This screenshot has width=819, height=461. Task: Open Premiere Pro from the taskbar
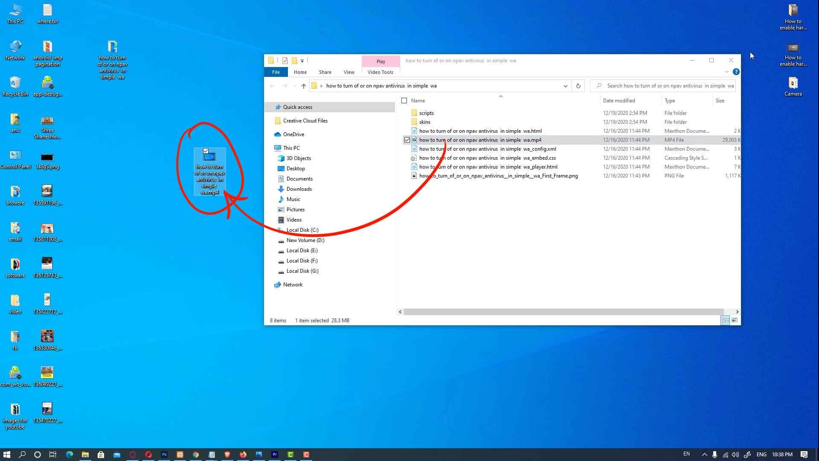[275, 455]
